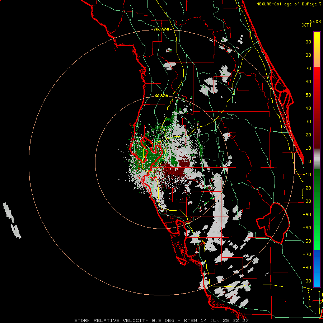Screen dimensions: 323x323
Task: Click the -30 value on the velocity scale
Action: coord(307,201)
